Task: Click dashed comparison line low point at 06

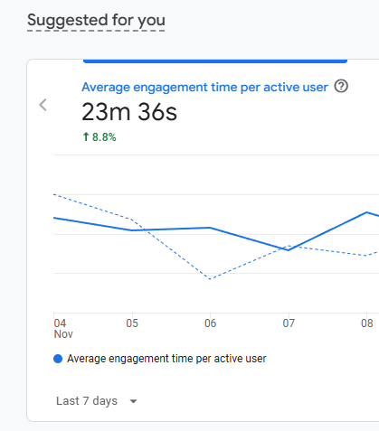Action: click(210, 279)
